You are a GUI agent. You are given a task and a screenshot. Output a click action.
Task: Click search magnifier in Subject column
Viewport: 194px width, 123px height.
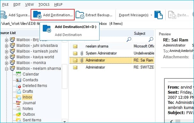(x=151, y=40)
